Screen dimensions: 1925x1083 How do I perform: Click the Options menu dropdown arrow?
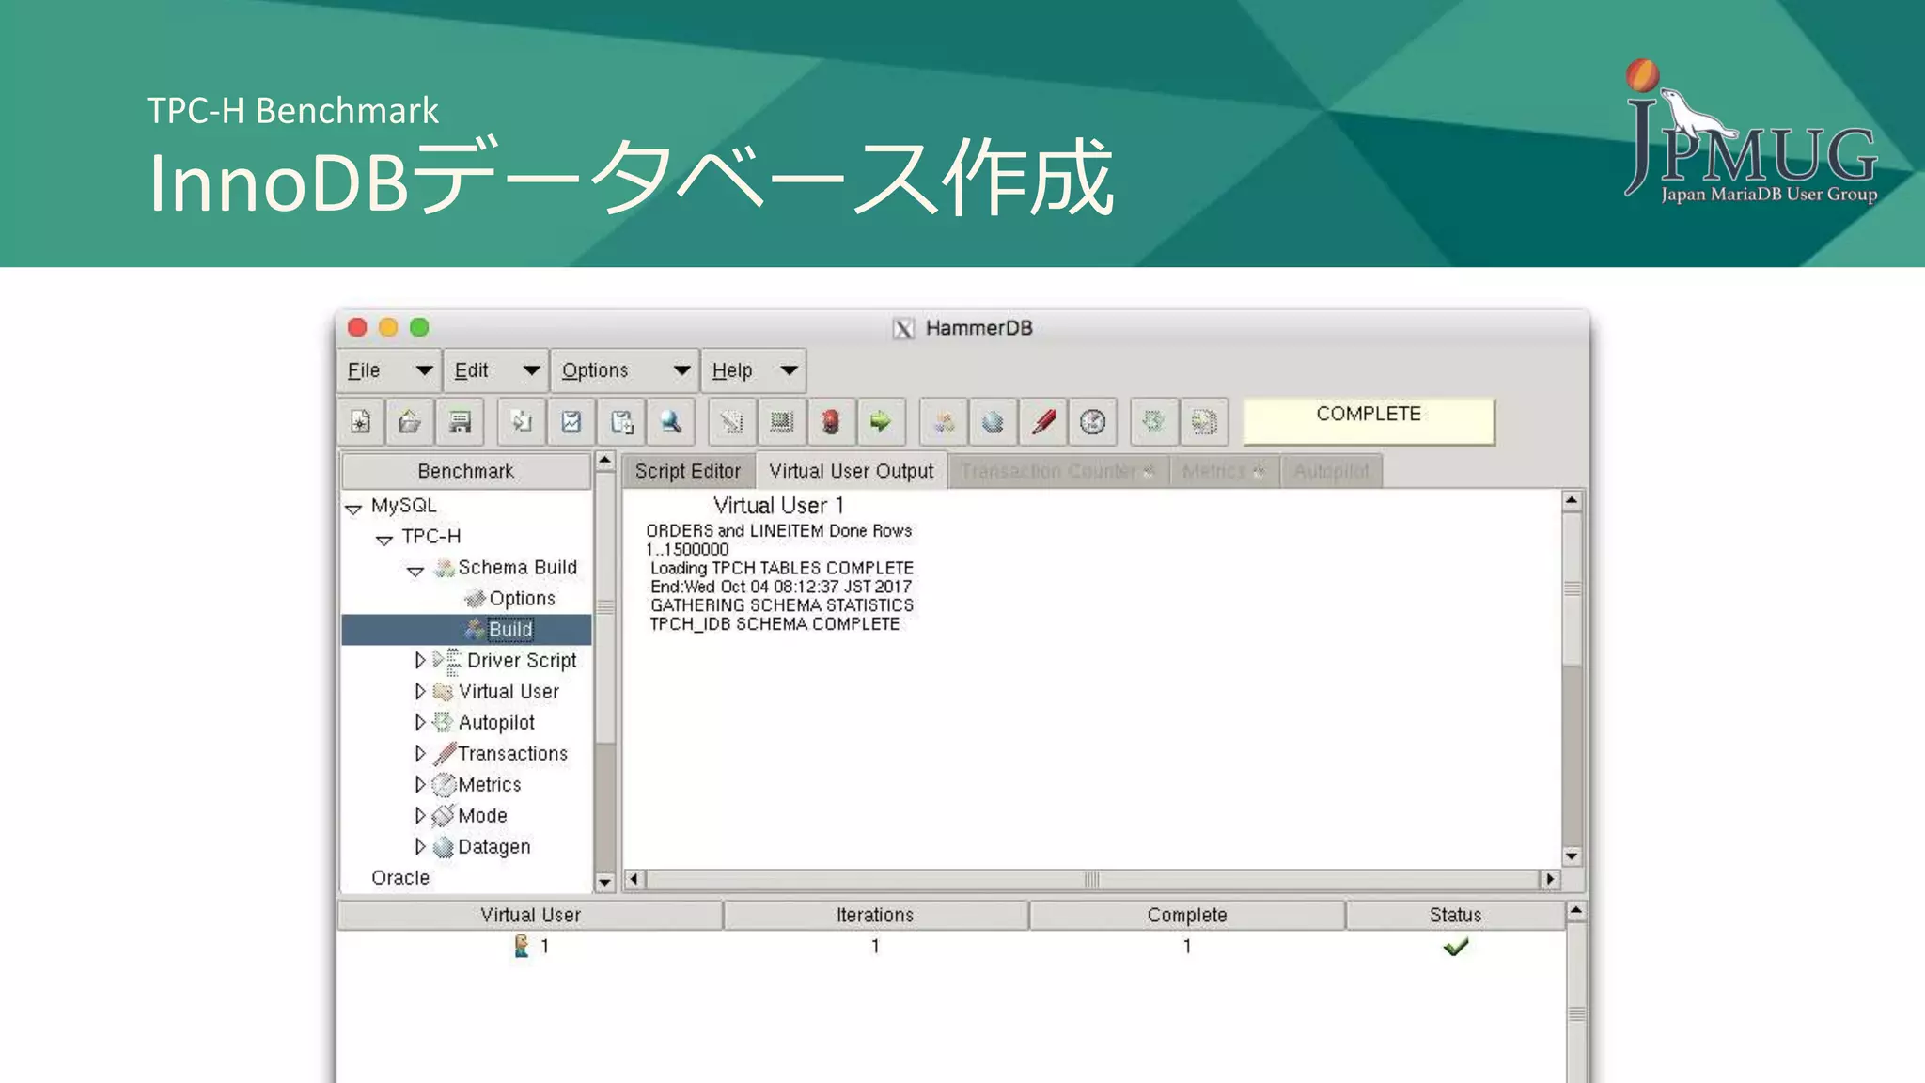coord(682,370)
